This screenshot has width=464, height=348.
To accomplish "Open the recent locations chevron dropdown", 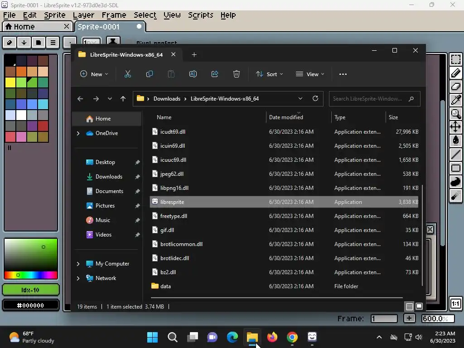I will [x=110, y=98].
